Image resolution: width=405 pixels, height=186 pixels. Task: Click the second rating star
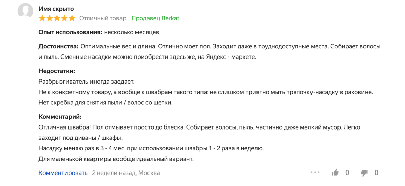[x=50, y=18]
